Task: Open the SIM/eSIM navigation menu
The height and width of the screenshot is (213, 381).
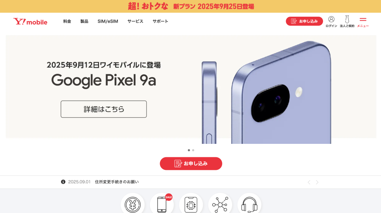Action: point(108,21)
